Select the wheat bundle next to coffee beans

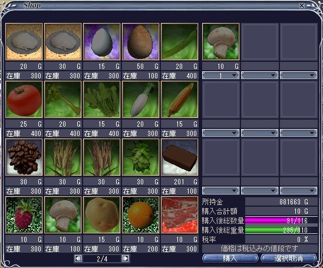click(x=63, y=157)
